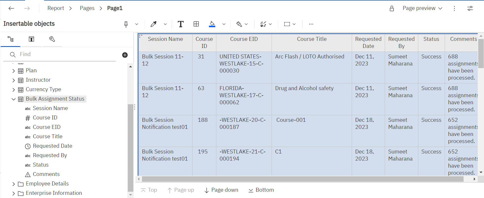Click the dashed rectangle border icon
Image resolution: width=484 pixels, height=198 pixels.
287,24
